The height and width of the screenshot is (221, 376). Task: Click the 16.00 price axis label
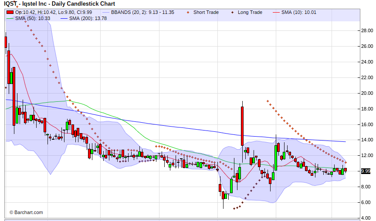click(x=367, y=124)
